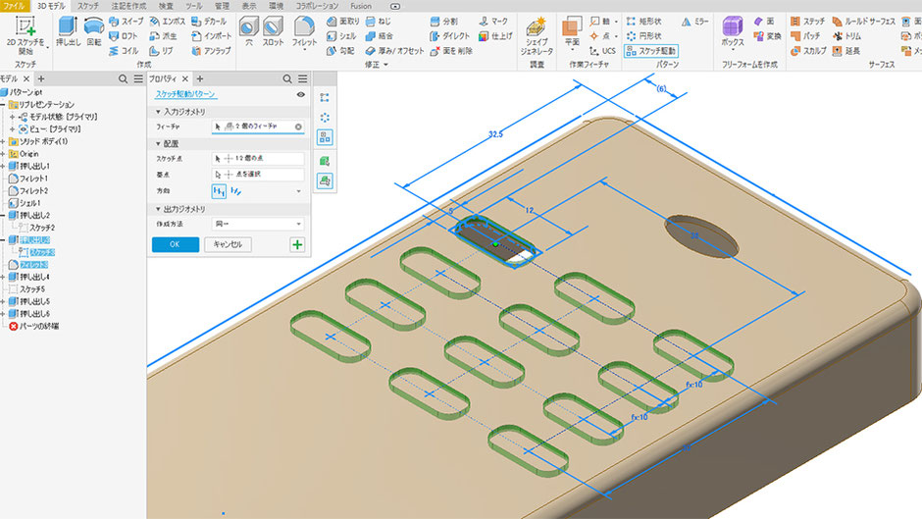Click the Circular pattern (円形状) tool
The height and width of the screenshot is (519, 922).
643,36
